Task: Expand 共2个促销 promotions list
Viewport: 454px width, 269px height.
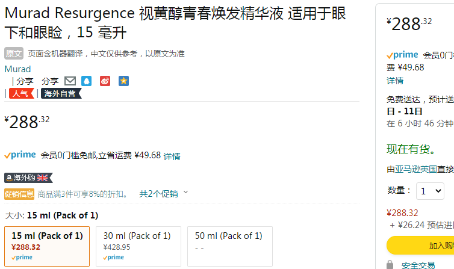Action: (164, 194)
